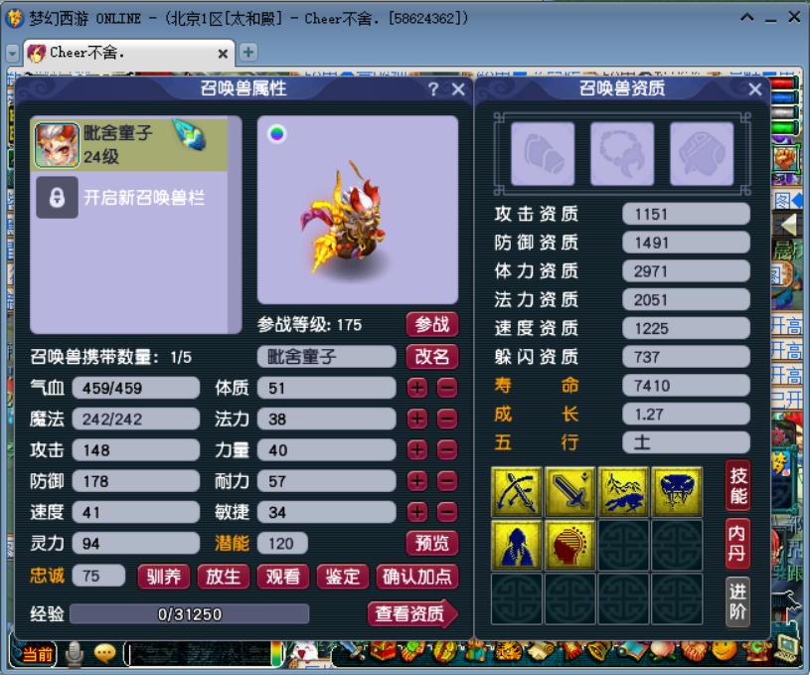Increase 体质 with the plus button
The image size is (810, 675).
[417, 388]
